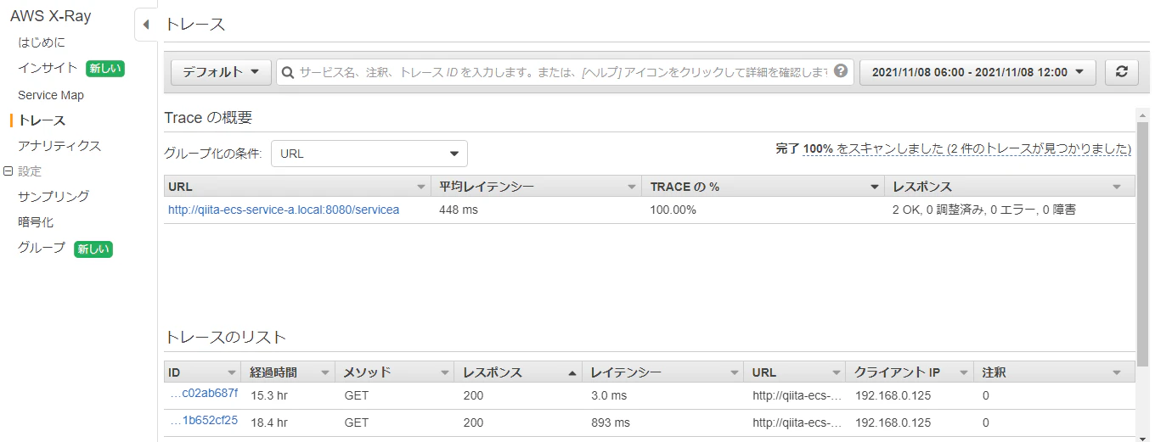Click the 2 OK, 0 調整済み response cell
The height and width of the screenshot is (442, 1155).
984,210
